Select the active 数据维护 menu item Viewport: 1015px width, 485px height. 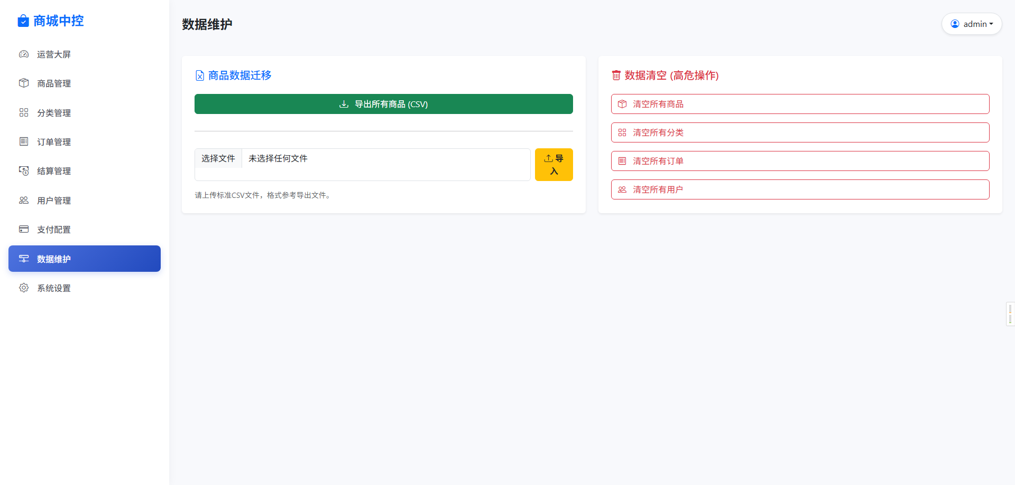[x=85, y=259]
